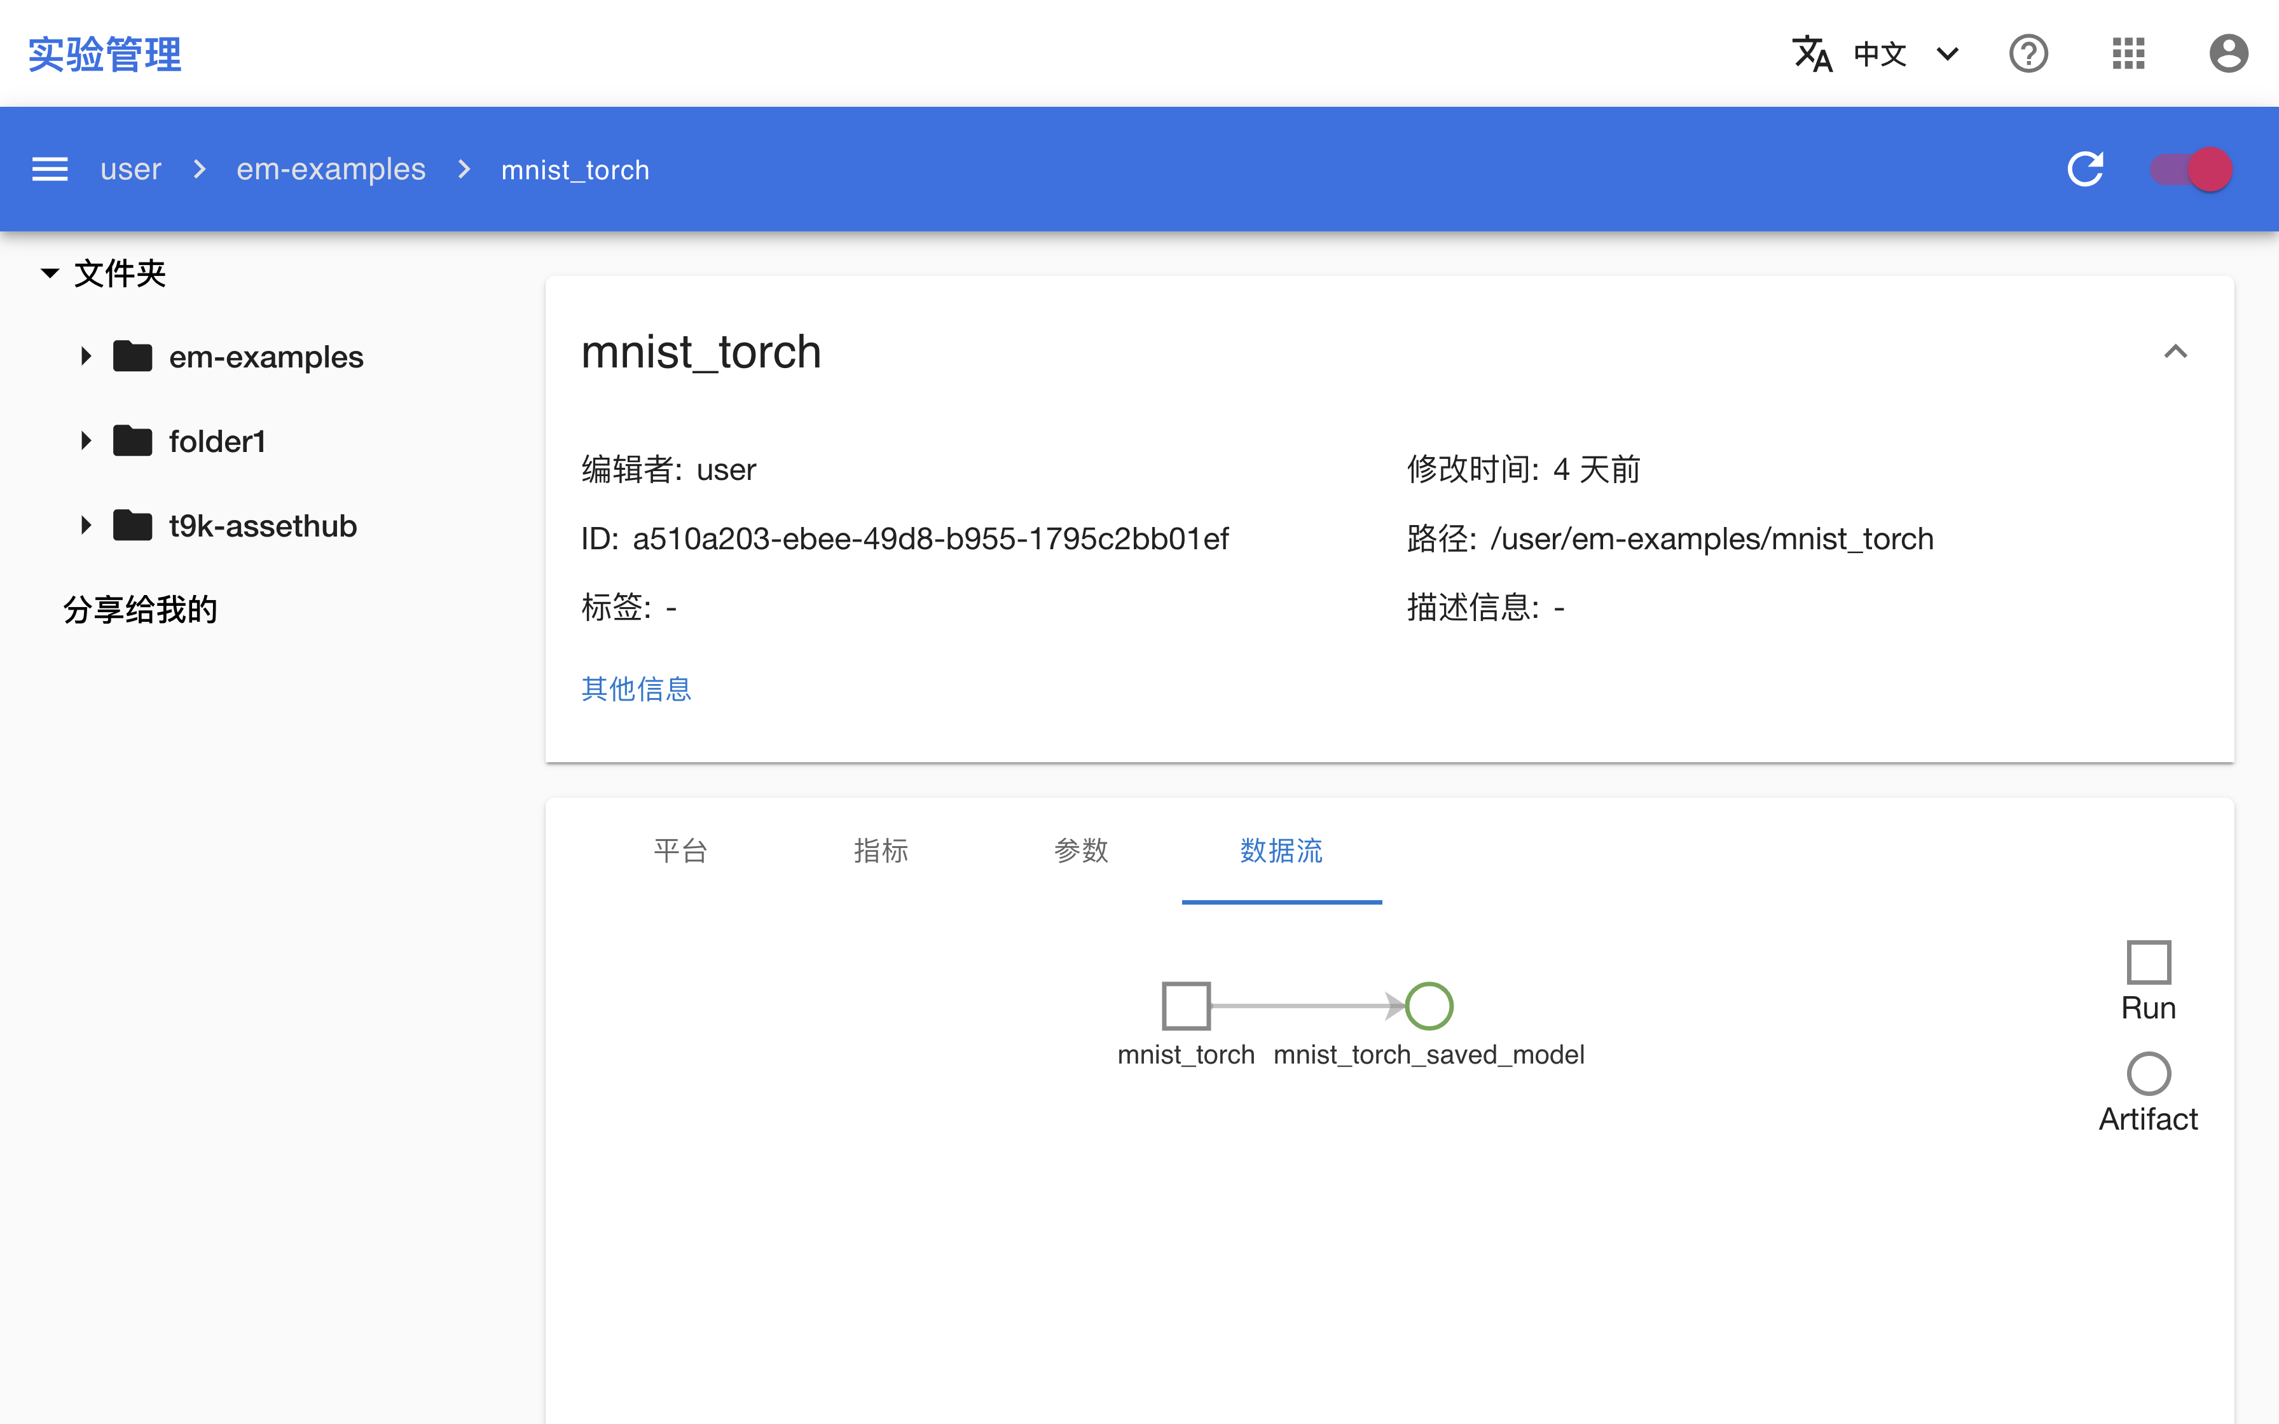Viewport: 2279px width, 1424px height.
Task: Expand the folder1 folder arrow
Action: [x=86, y=440]
